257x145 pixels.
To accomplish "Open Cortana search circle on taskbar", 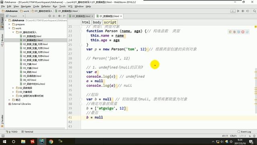I will [14, 141].
